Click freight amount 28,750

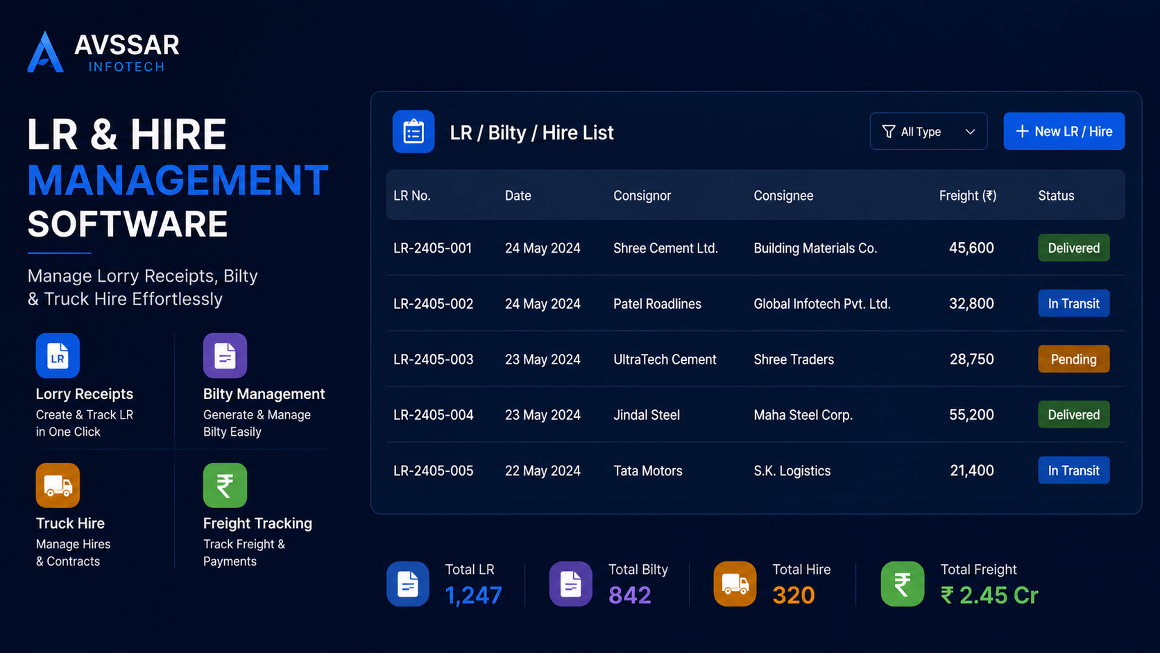click(971, 359)
